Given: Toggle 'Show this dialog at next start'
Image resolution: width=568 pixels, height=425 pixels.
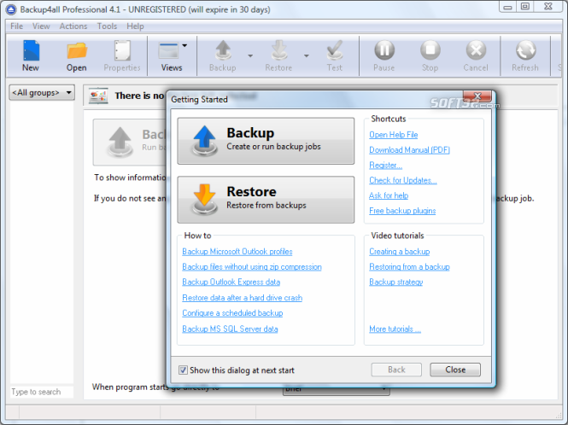Looking at the screenshot, I should tap(183, 370).
